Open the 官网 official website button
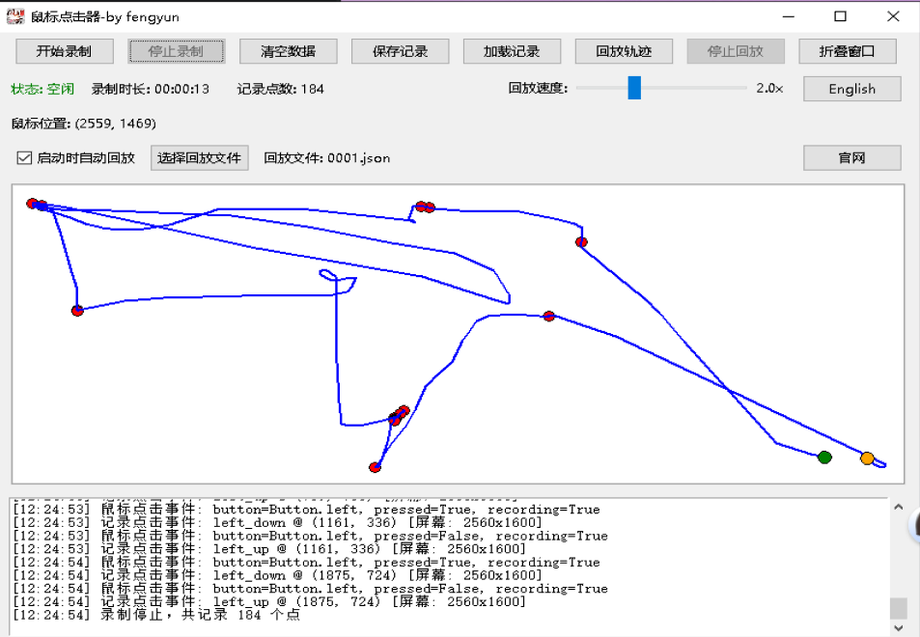Viewport: 920px width, 637px height. coord(851,157)
